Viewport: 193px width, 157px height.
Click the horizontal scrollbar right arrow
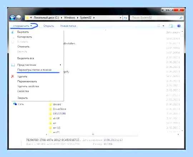click(178, 135)
